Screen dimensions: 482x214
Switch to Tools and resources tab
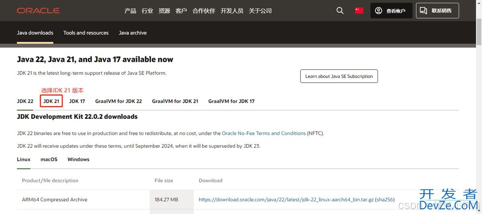click(x=86, y=33)
